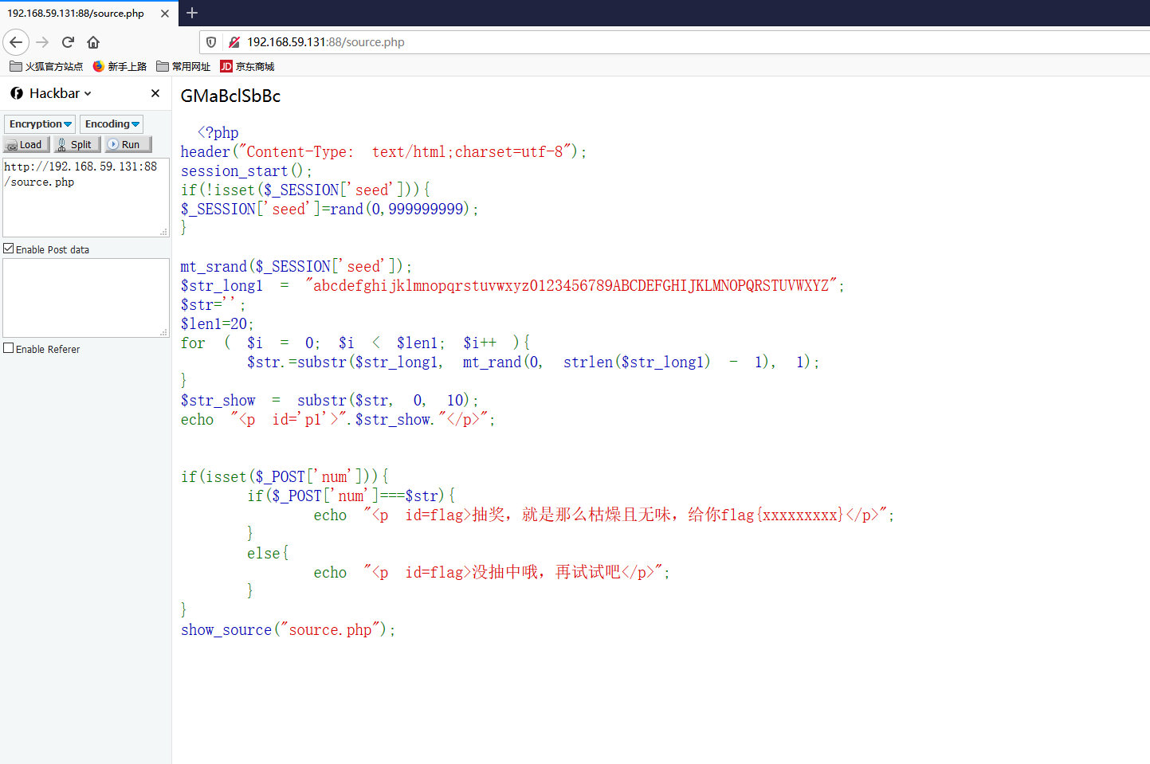Image resolution: width=1150 pixels, height=764 pixels.
Task: Click the insecure connection lock icon
Action: click(x=234, y=42)
